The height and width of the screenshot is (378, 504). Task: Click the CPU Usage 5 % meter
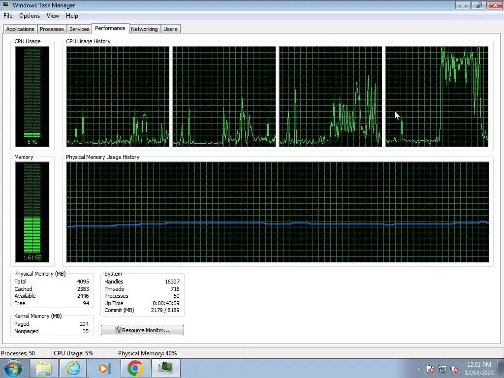(32, 96)
